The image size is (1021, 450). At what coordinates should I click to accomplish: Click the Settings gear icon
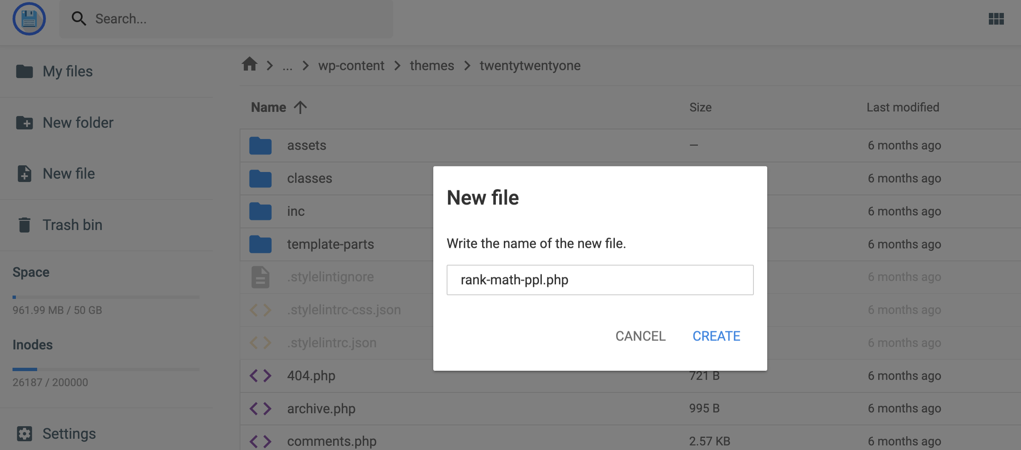25,434
